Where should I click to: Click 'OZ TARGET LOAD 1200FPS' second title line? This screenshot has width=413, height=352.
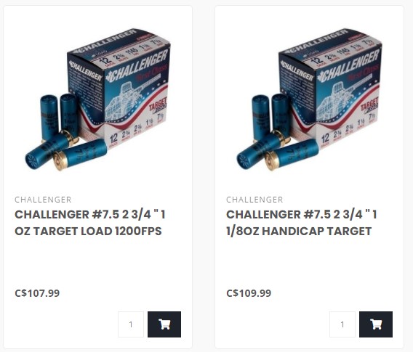coord(88,231)
